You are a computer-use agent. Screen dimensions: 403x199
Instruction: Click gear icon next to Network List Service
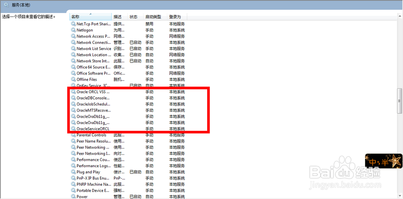tap(73, 48)
